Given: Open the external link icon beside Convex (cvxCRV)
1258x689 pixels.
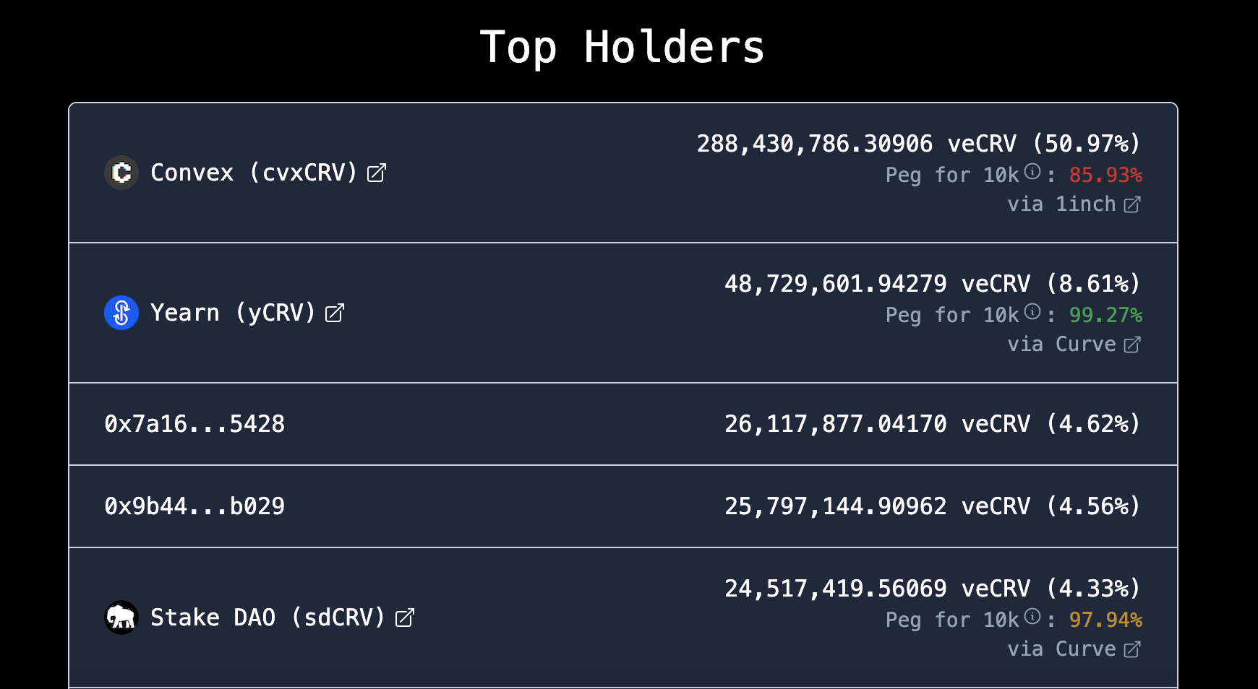Looking at the screenshot, I should pyautogui.click(x=377, y=173).
